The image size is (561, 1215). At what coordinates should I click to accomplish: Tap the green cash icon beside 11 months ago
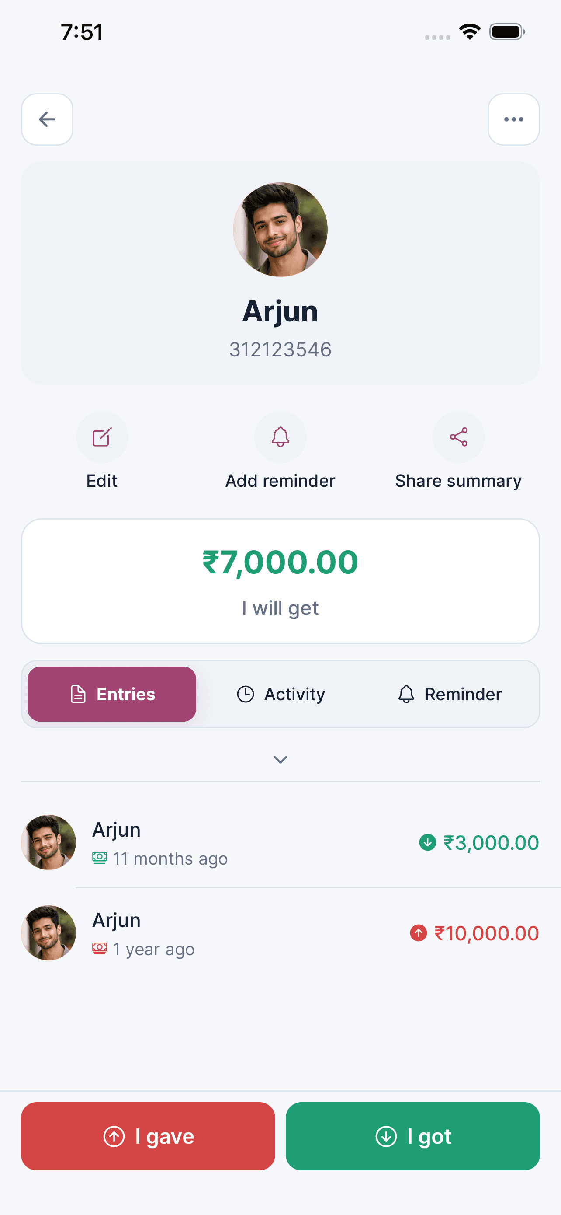[x=99, y=858]
